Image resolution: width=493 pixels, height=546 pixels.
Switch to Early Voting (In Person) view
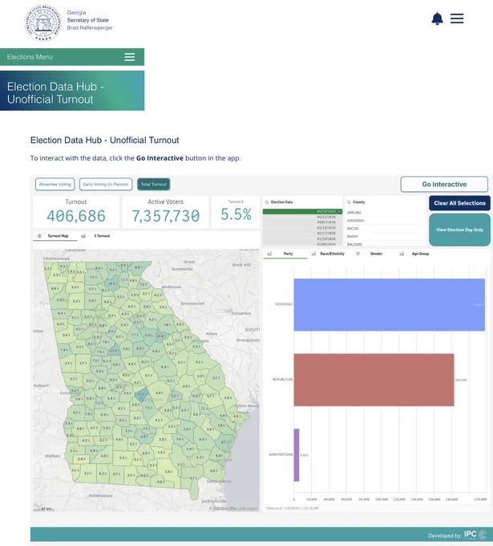[x=106, y=184]
